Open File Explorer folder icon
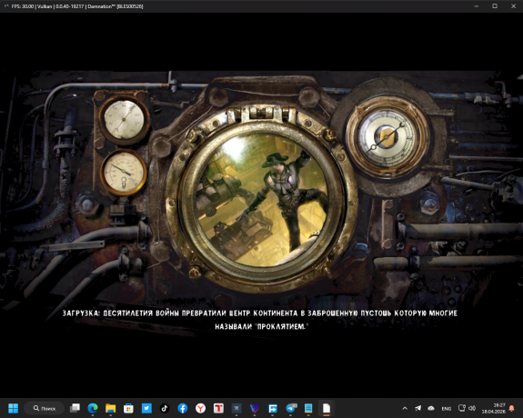This screenshot has width=523, height=418. pos(110,408)
